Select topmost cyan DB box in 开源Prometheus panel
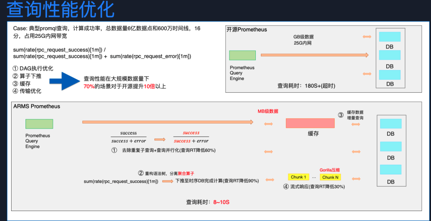The height and width of the screenshot is (221, 431). [x=389, y=37]
